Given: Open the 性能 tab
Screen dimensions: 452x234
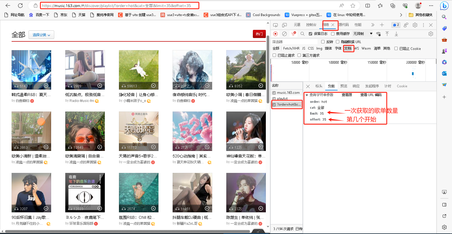Looking at the screenshot, I should pyautogui.click(x=358, y=25).
